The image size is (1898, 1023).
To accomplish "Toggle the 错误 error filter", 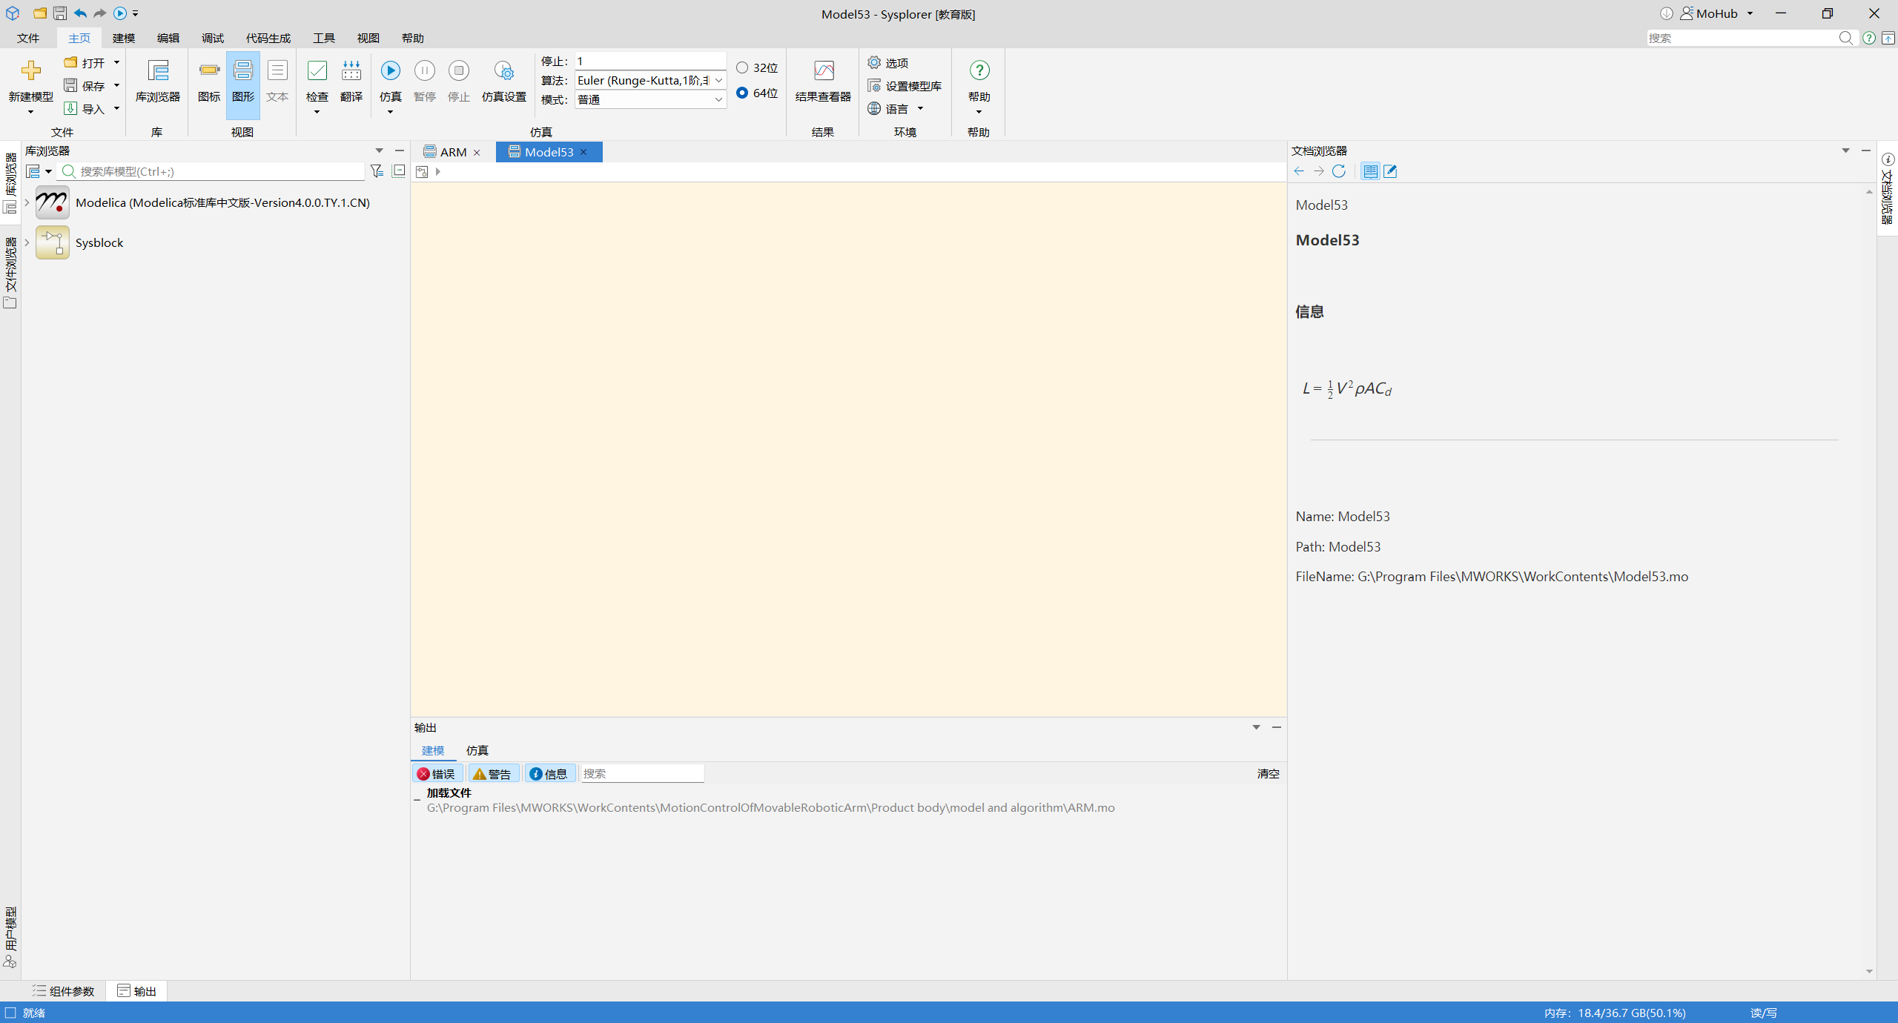I will click(437, 774).
